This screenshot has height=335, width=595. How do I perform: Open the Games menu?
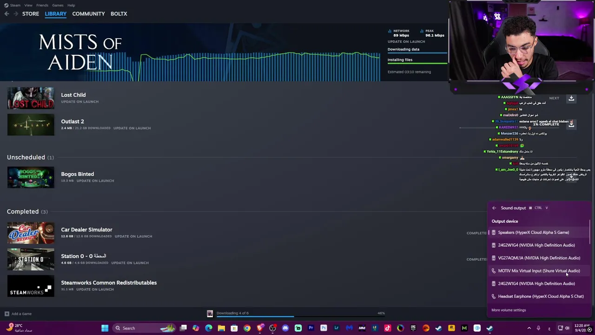(x=58, y=5)
